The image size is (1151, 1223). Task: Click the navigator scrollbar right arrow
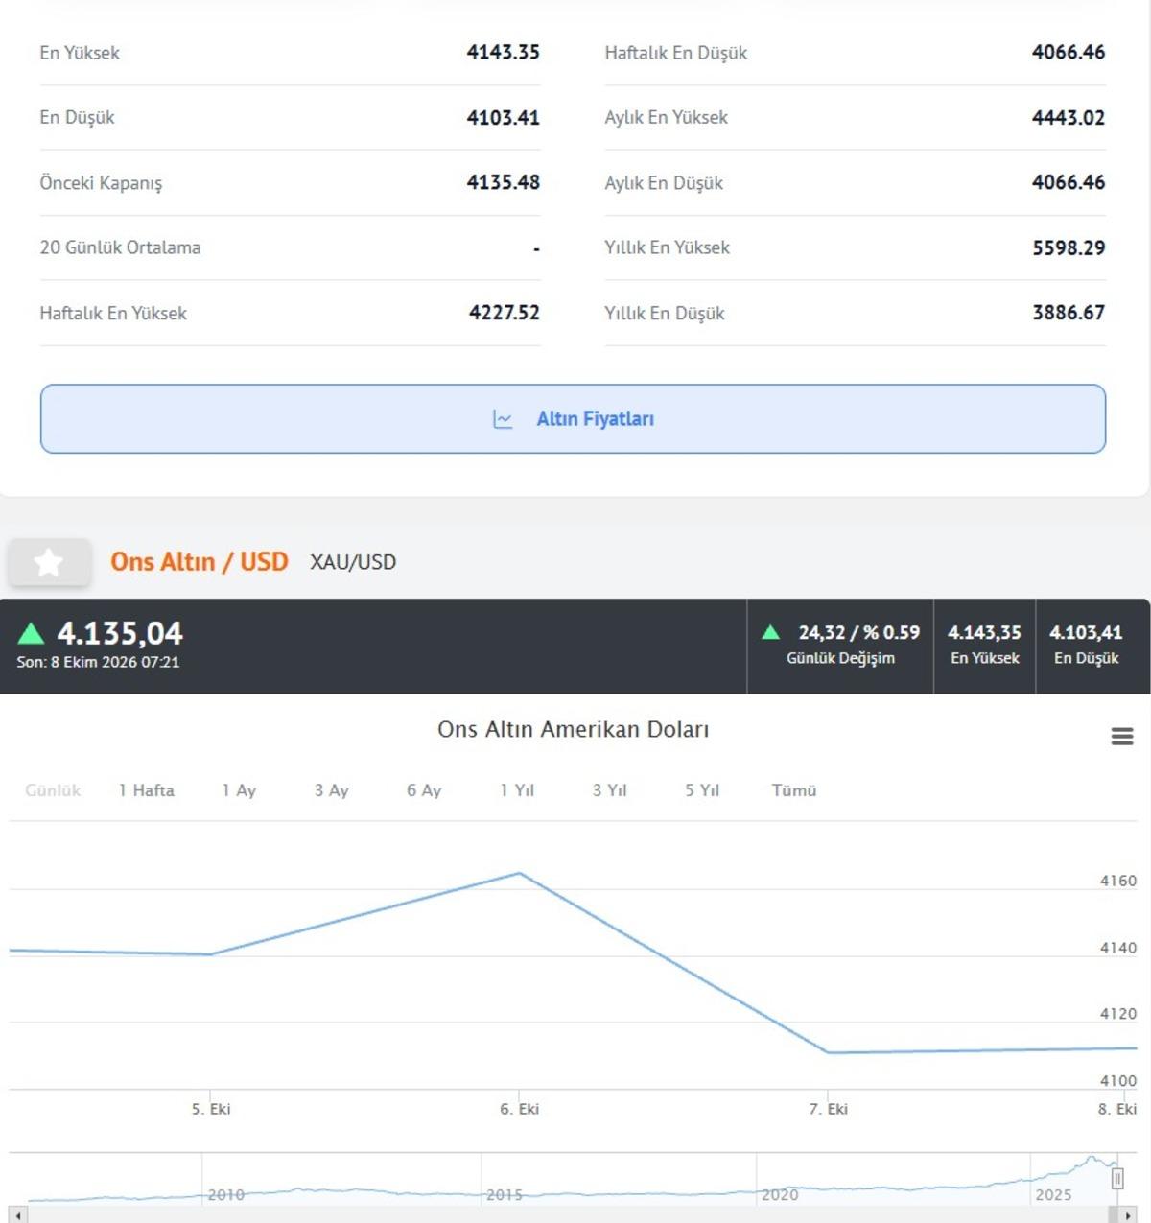pyautogui.click(x=1128, y=1215)
